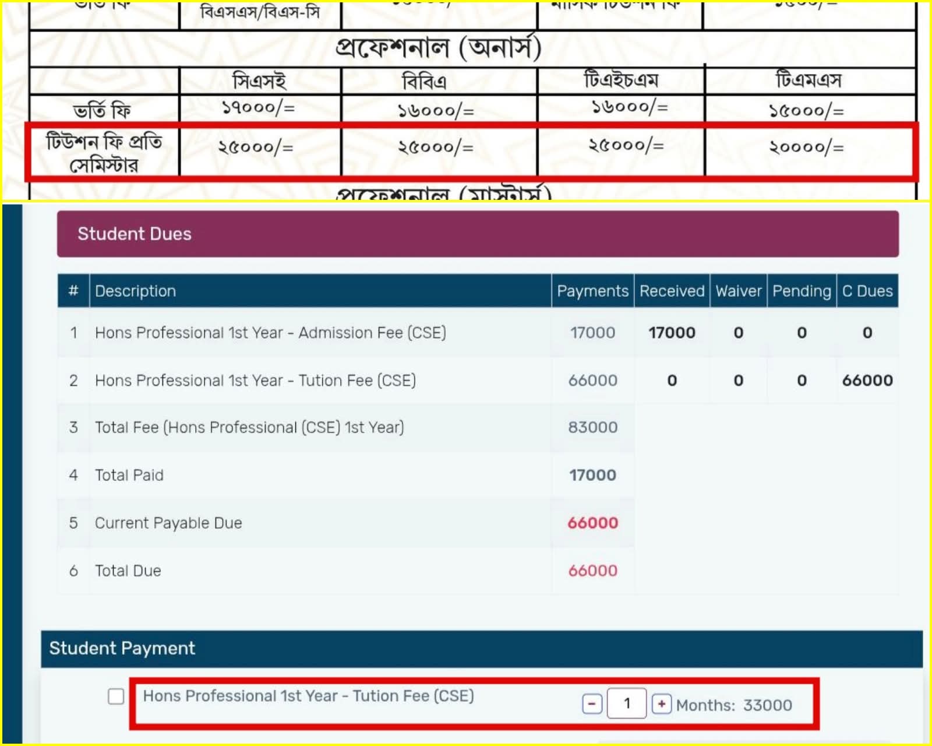Tick the Tution Fee (CSE) payment checkbox
This screenshot has height=746, width=932.
pyautogui.click(x=116, y=696)
